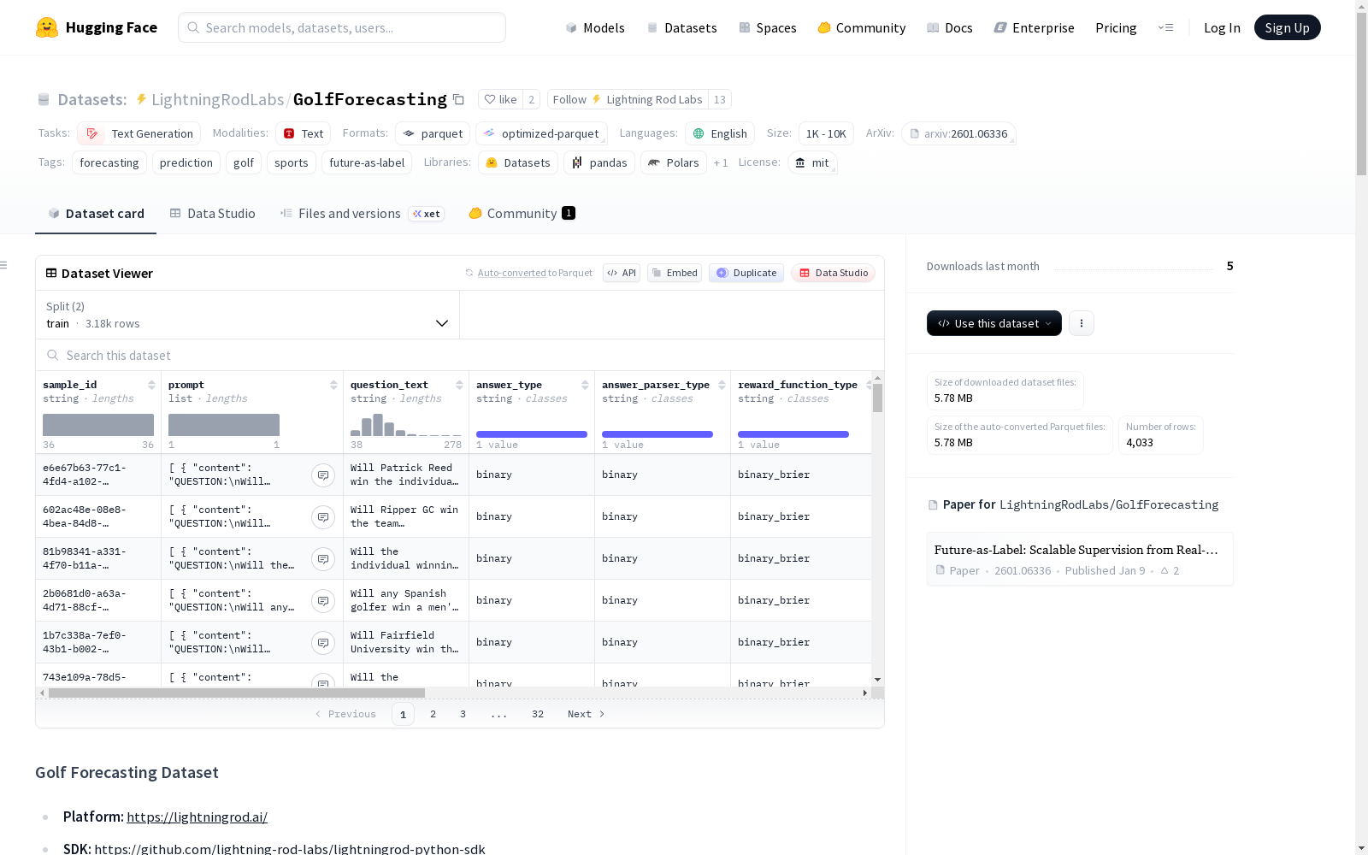Go to page 2 of the table
The image size is (1368, 855).
pyautogui.click(x=433, y=714)
